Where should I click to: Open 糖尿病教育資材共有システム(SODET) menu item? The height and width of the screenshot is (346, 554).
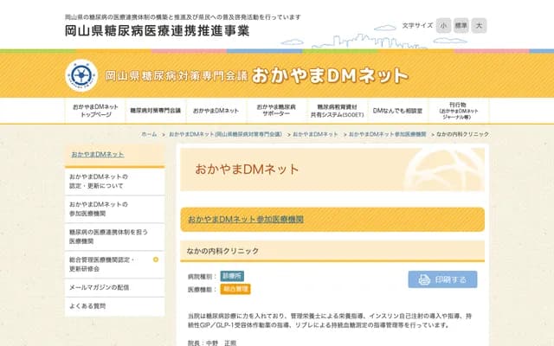pyautogui.click(x=337, y=111)
